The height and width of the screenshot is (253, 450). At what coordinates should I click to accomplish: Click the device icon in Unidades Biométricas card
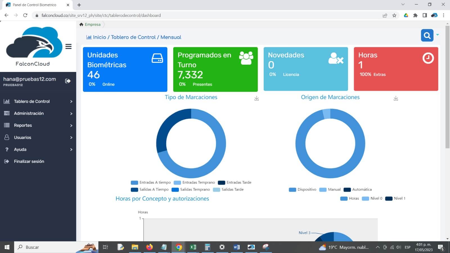point(157,58)
